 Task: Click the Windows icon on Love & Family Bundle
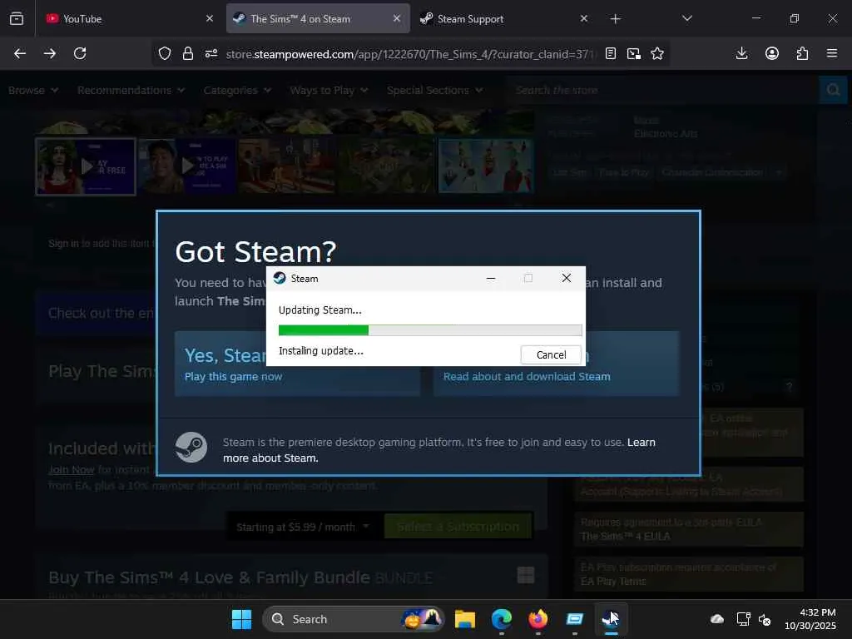pos(526,575)
